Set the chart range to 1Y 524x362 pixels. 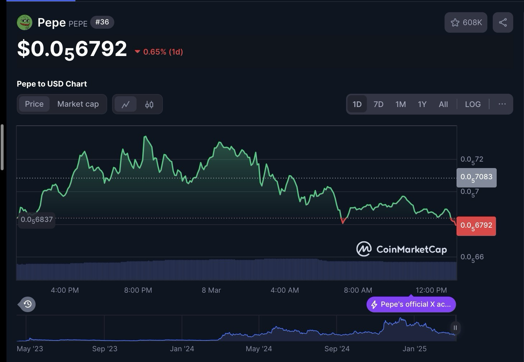(422, 104)
